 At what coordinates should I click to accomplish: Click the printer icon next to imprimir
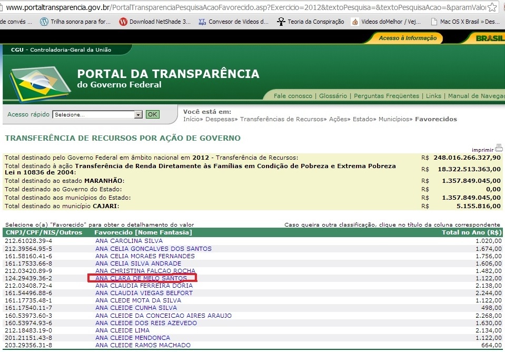499,148
